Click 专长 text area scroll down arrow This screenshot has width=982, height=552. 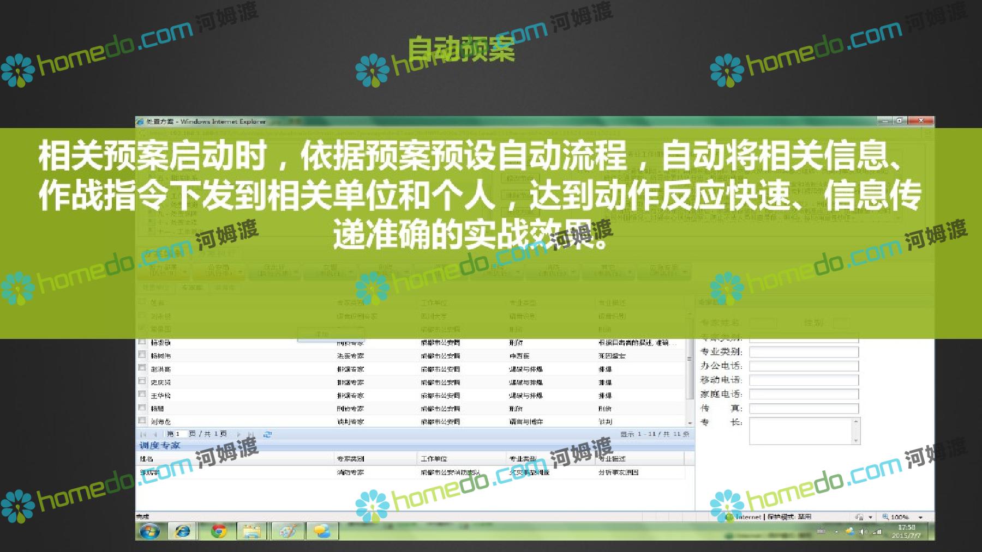pos(856,440)
